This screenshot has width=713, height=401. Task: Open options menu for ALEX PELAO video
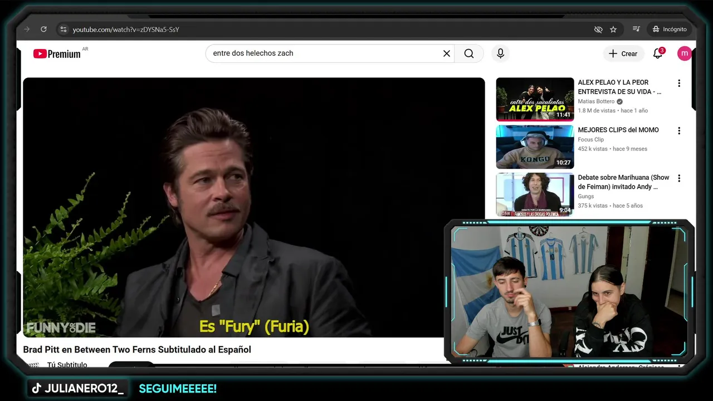tap(678, 84)
